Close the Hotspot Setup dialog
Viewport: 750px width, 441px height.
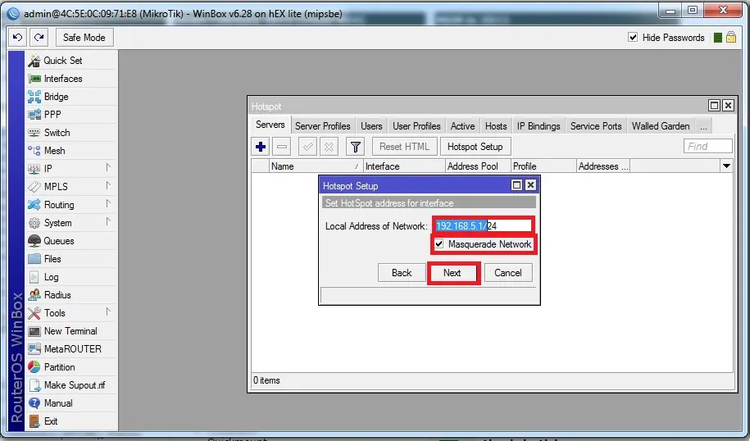[x=530, y=185]
